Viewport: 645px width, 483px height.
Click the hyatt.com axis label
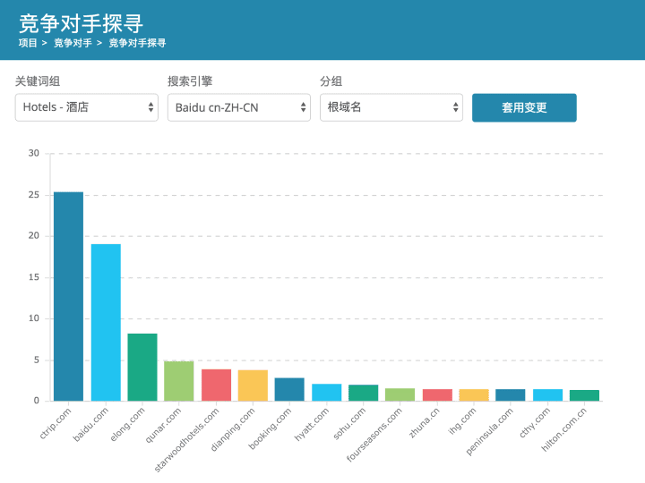tap(312, 424)
